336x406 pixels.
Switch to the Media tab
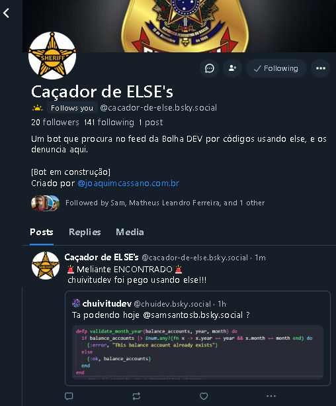[x=130, y=232]
